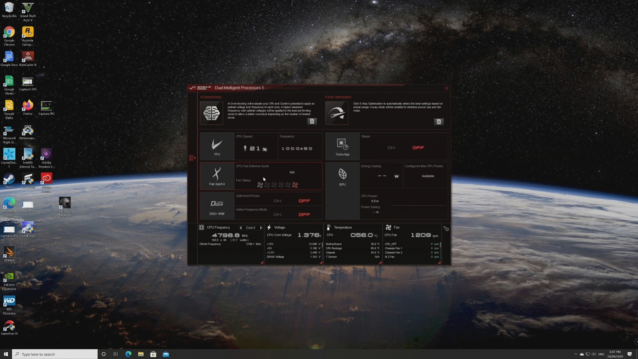The height and width of the screenshot is (359, 638).
Task: Open Adobe Premiere desktop shortcut
Action: [x=46, y=159]
